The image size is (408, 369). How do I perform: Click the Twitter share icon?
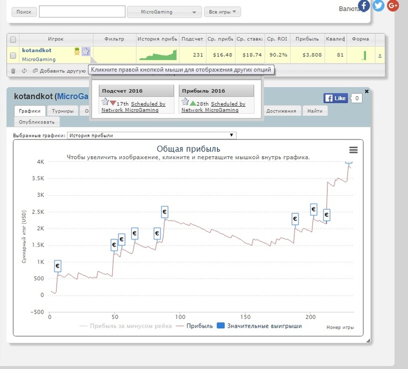378,6
